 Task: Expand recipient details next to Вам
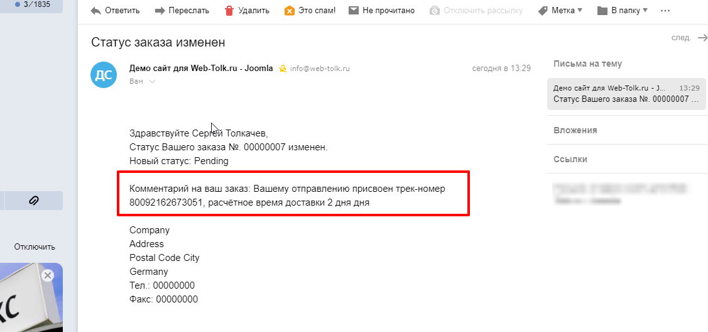(x=152, y=82)
